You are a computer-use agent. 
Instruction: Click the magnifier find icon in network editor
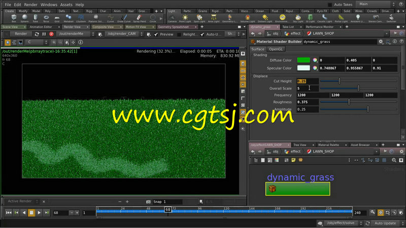coord(394,160)
